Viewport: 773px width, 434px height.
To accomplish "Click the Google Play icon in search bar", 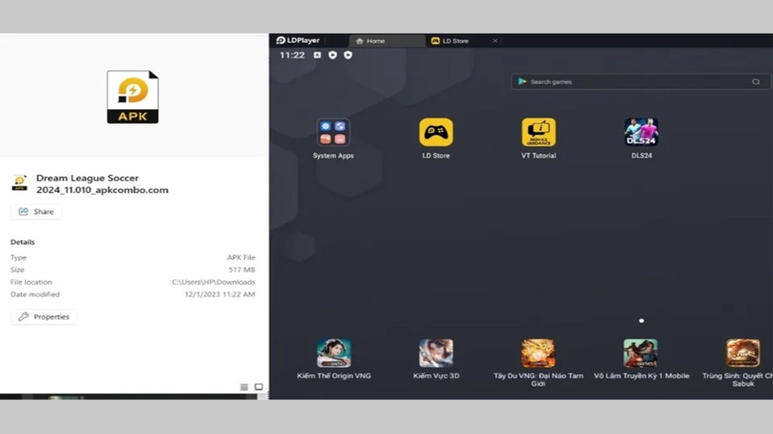I will pos(522,82).
